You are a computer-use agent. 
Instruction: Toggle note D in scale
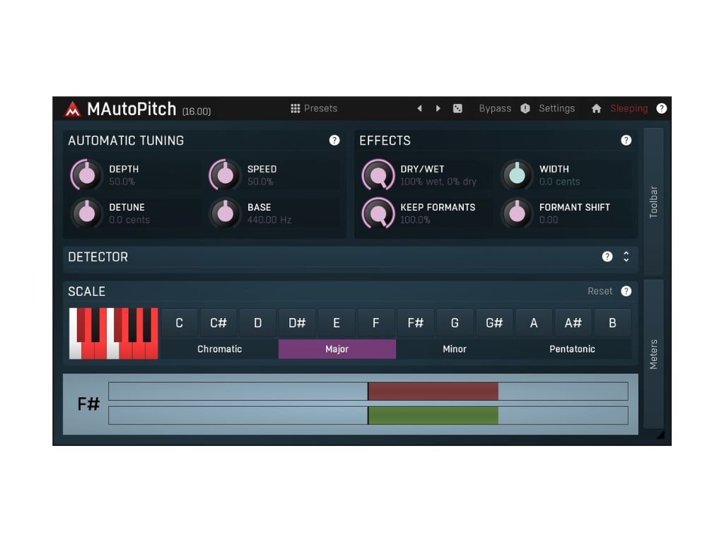click(x=257, y=323)
